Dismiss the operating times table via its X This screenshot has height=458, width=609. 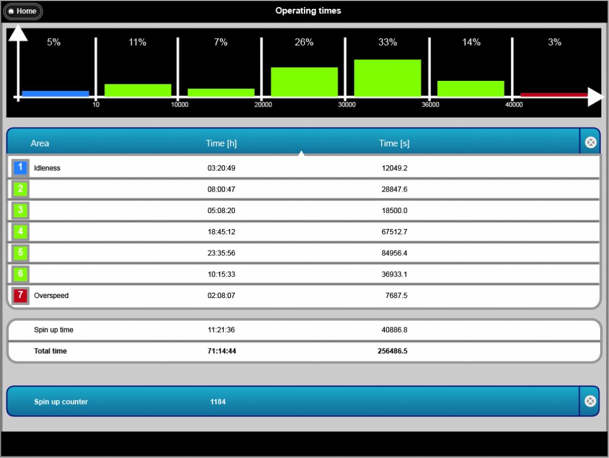[590, 142]
